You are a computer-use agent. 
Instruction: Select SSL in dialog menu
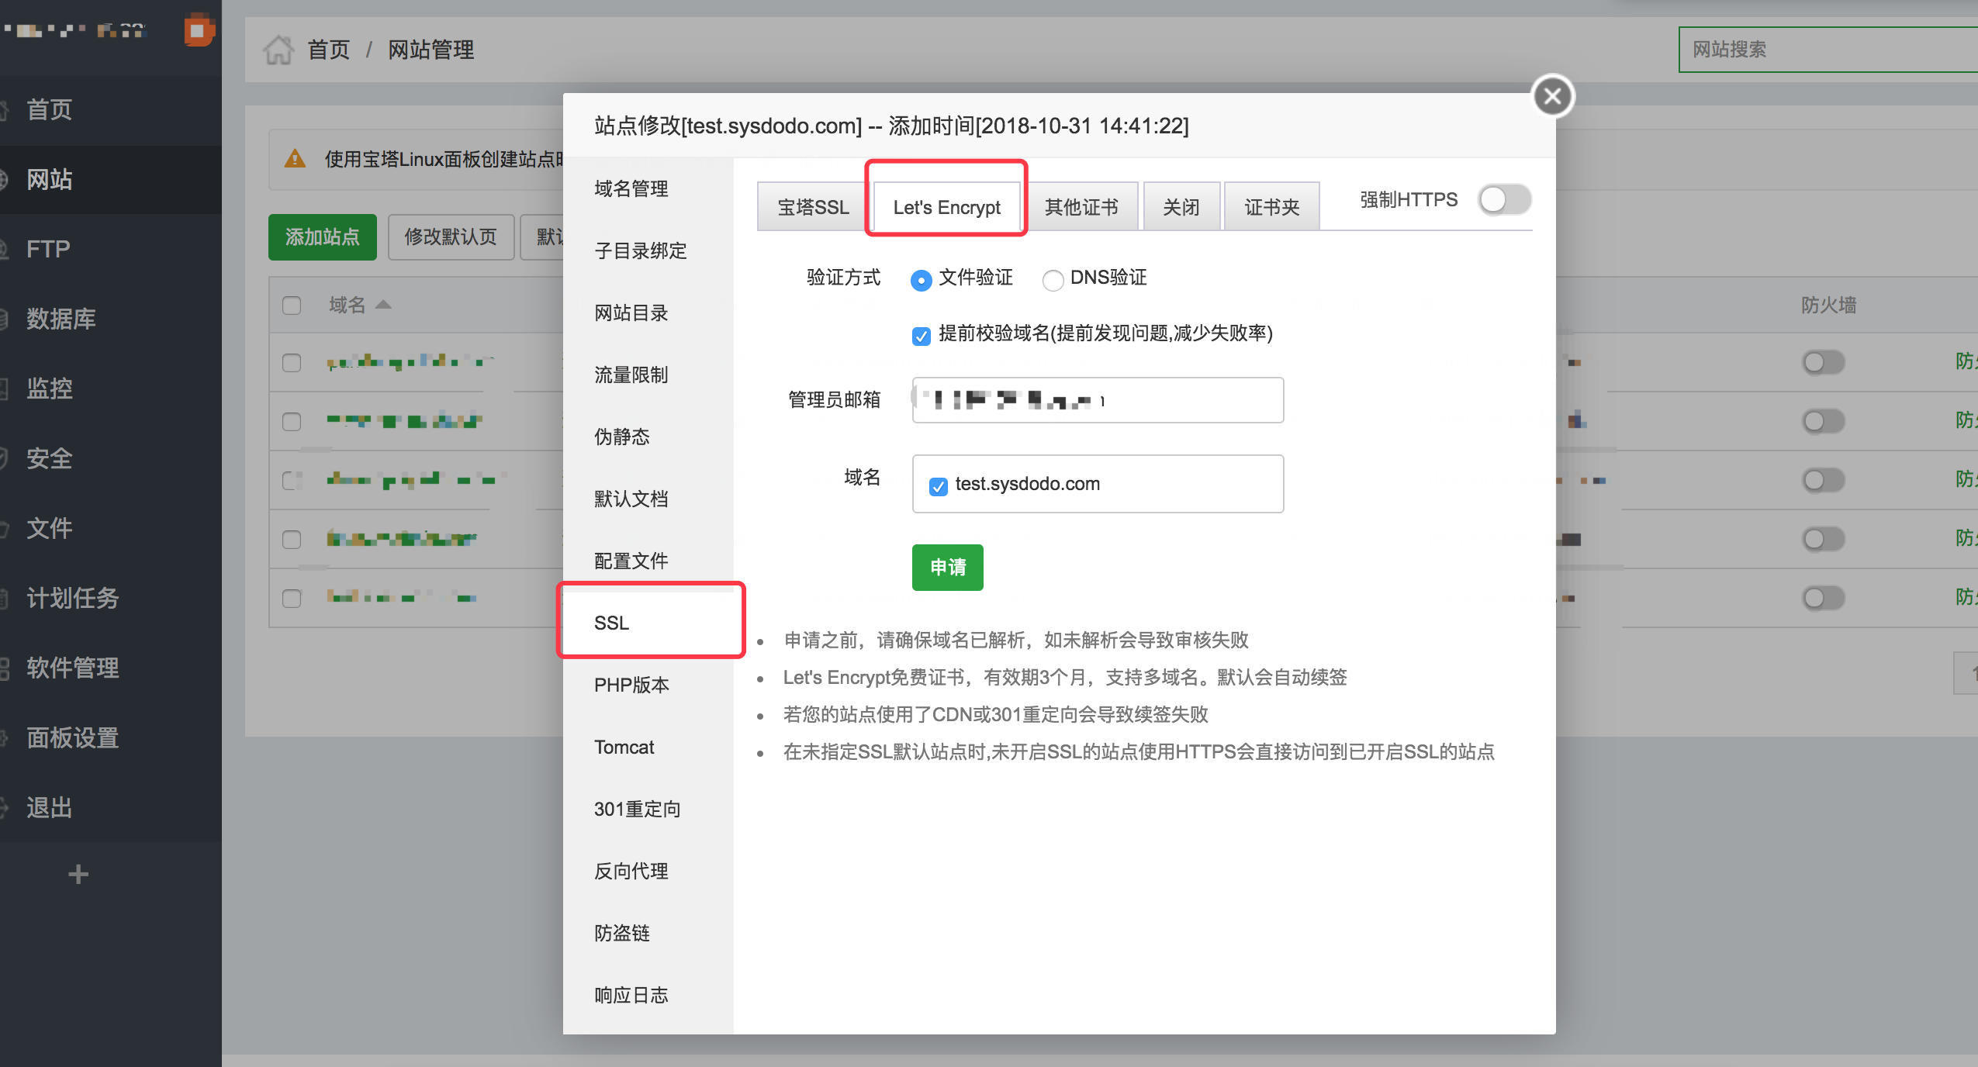click(x=648, y=623)
